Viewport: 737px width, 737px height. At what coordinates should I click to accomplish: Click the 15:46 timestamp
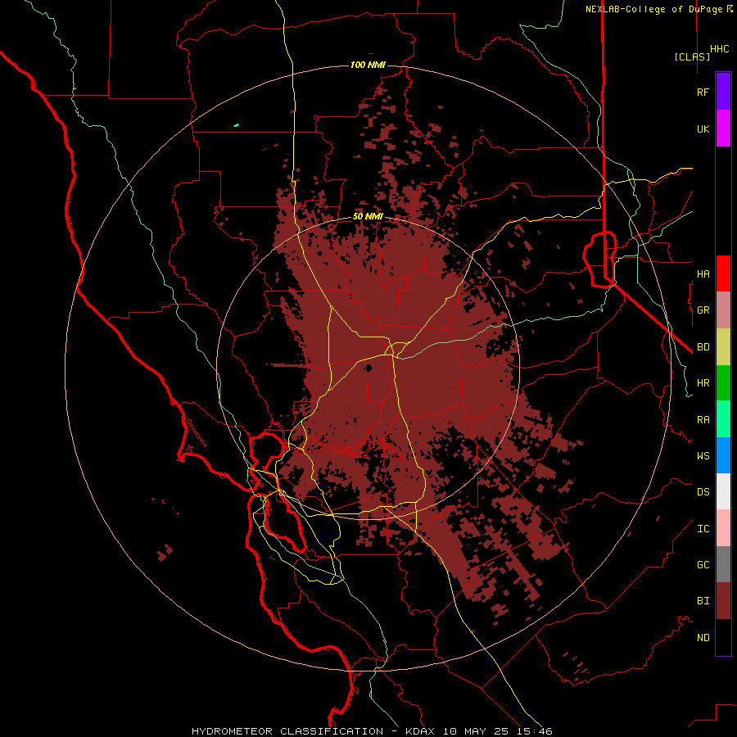coord(536,731)
